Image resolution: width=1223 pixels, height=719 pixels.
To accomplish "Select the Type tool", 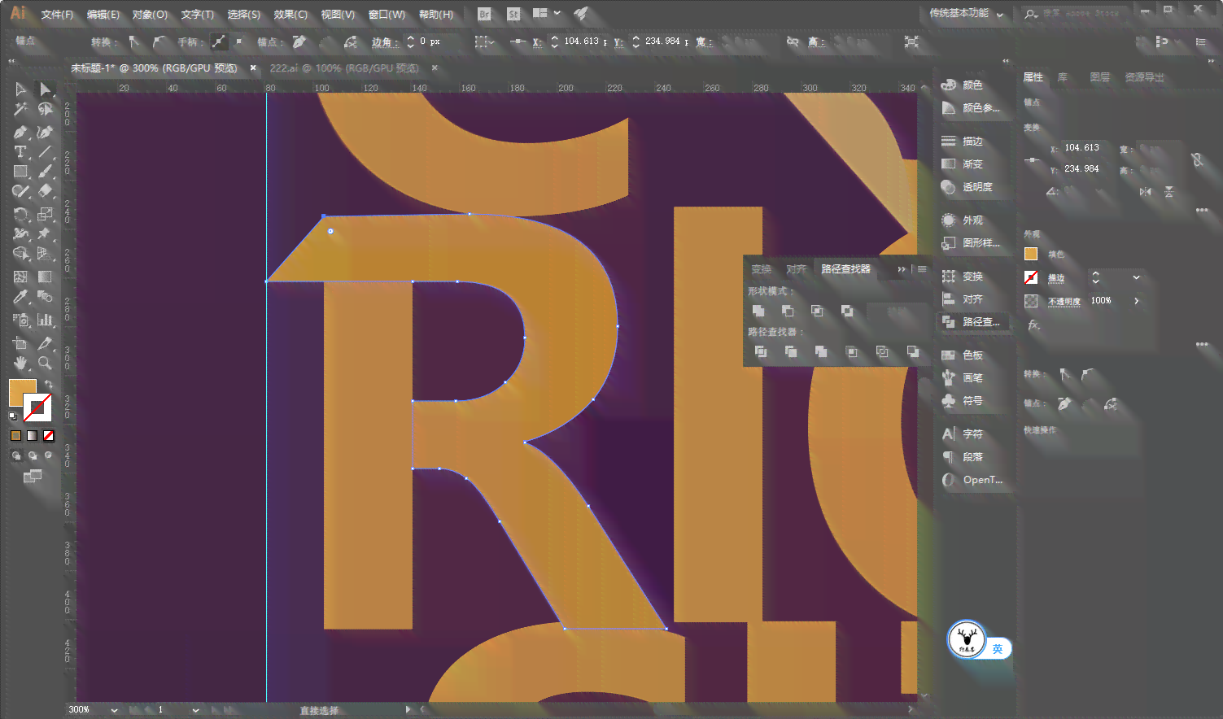I will tap(21, 152).
